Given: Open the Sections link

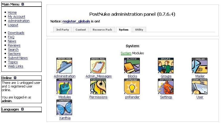Looking at the screenshot, I should [14, 54].
